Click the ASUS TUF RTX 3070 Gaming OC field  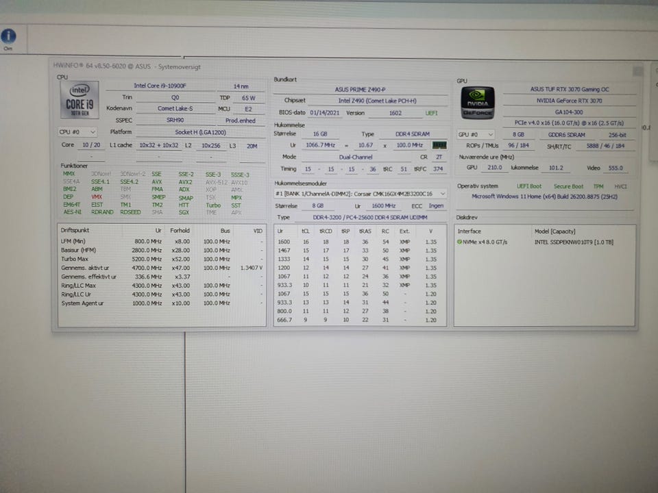coord(570,89)
